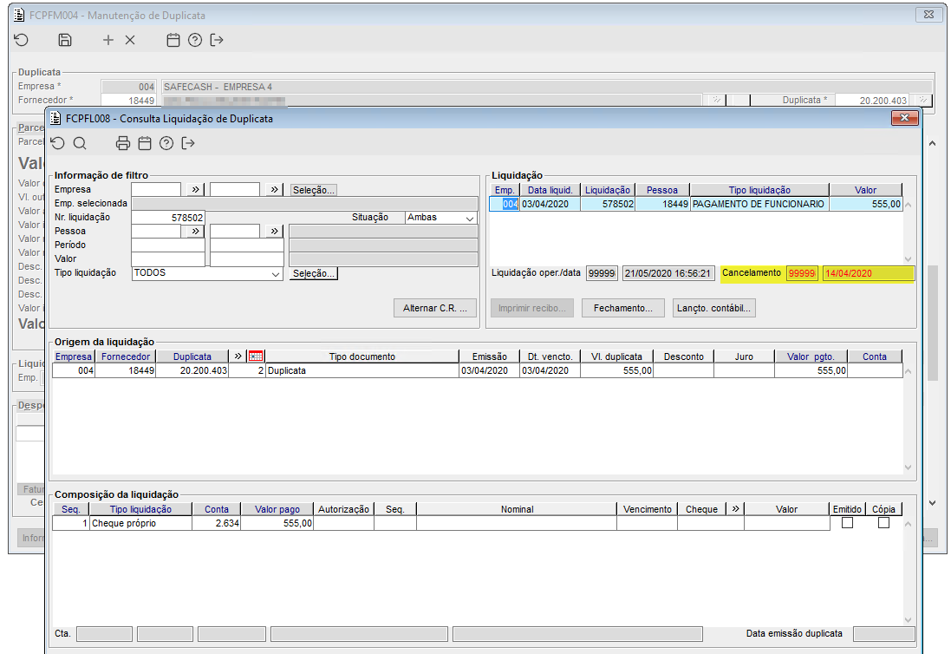Click first Empresa lookup arrow button
The height and width of the screenshot is (654, 951).
click(195, 189)
